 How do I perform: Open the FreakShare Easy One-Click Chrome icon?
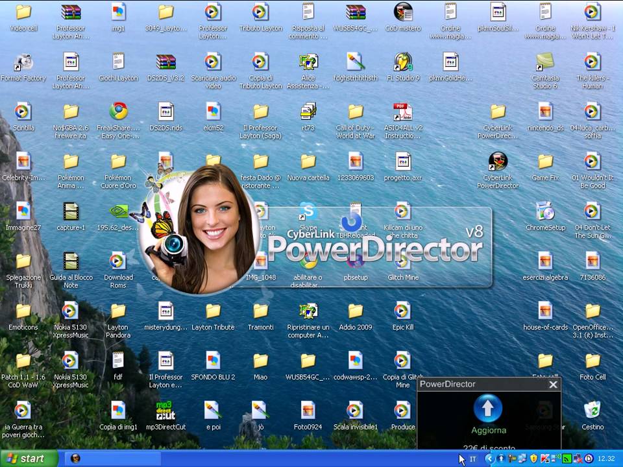pyautogui.click(x=118, y=112)
